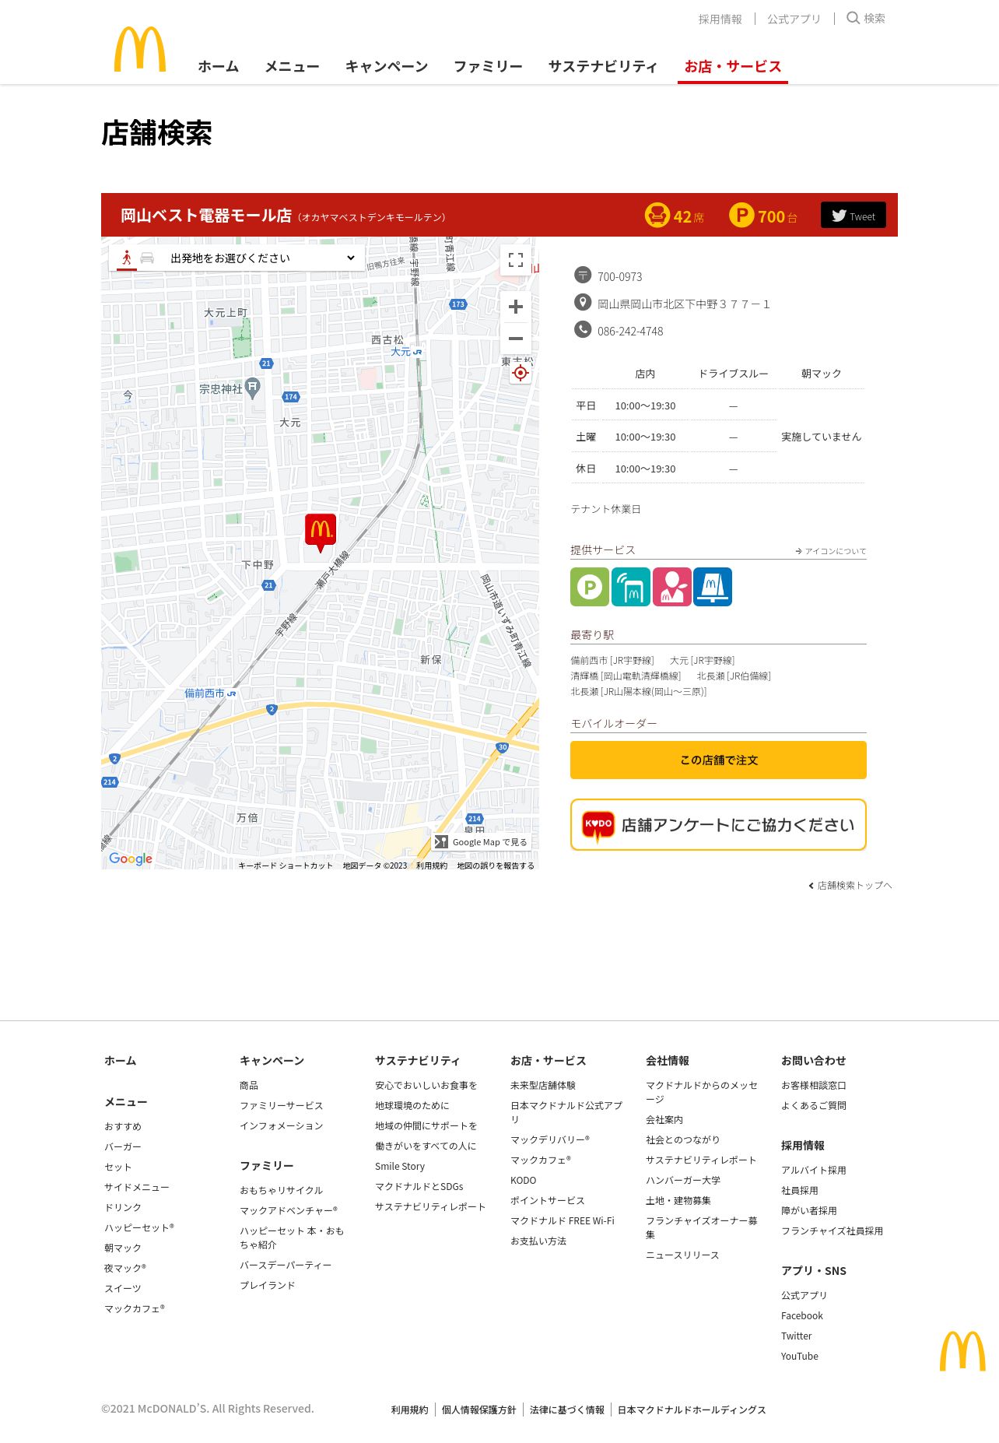Click 大元 station label on map
The image size is (999, 1443).
pos(406,352)
